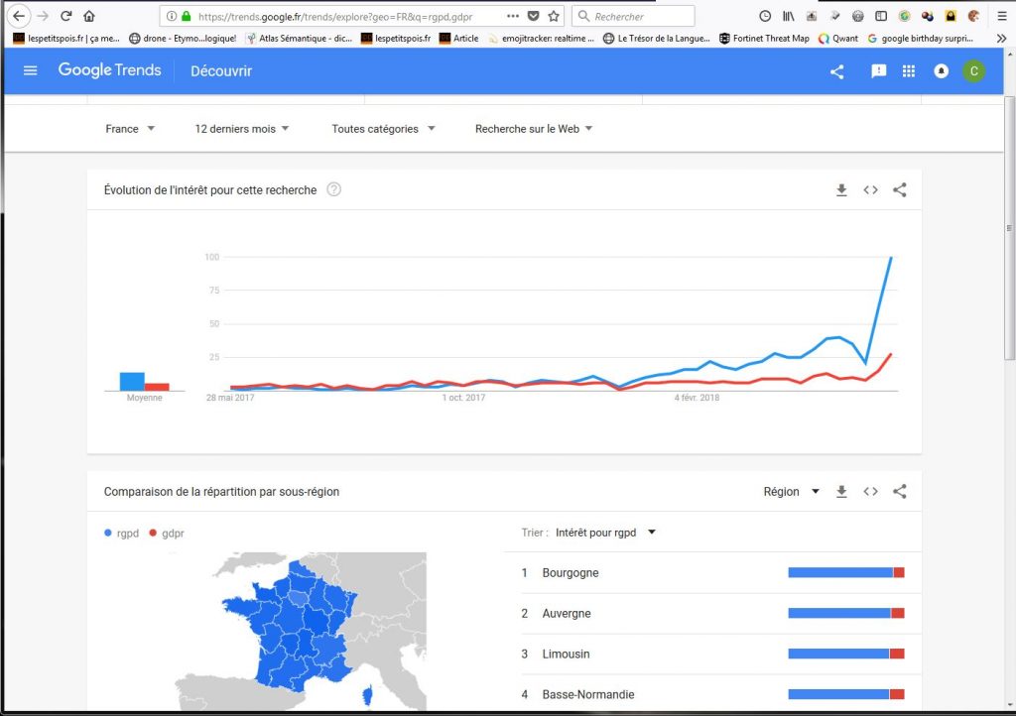Expand the 'Recherche sur le Web' dropdown
The width and height of the screenshot is (1016, 716).
(534, 129)
